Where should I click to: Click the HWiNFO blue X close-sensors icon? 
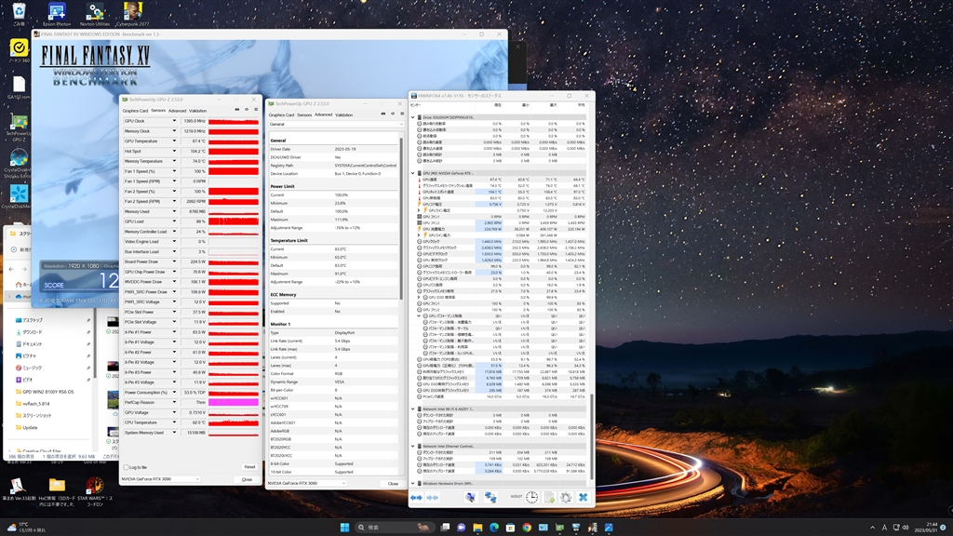pyautogui.click(x=583, y=498)
